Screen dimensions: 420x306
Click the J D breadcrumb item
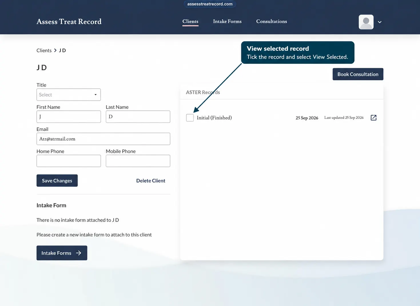click(x=62, y=51)
